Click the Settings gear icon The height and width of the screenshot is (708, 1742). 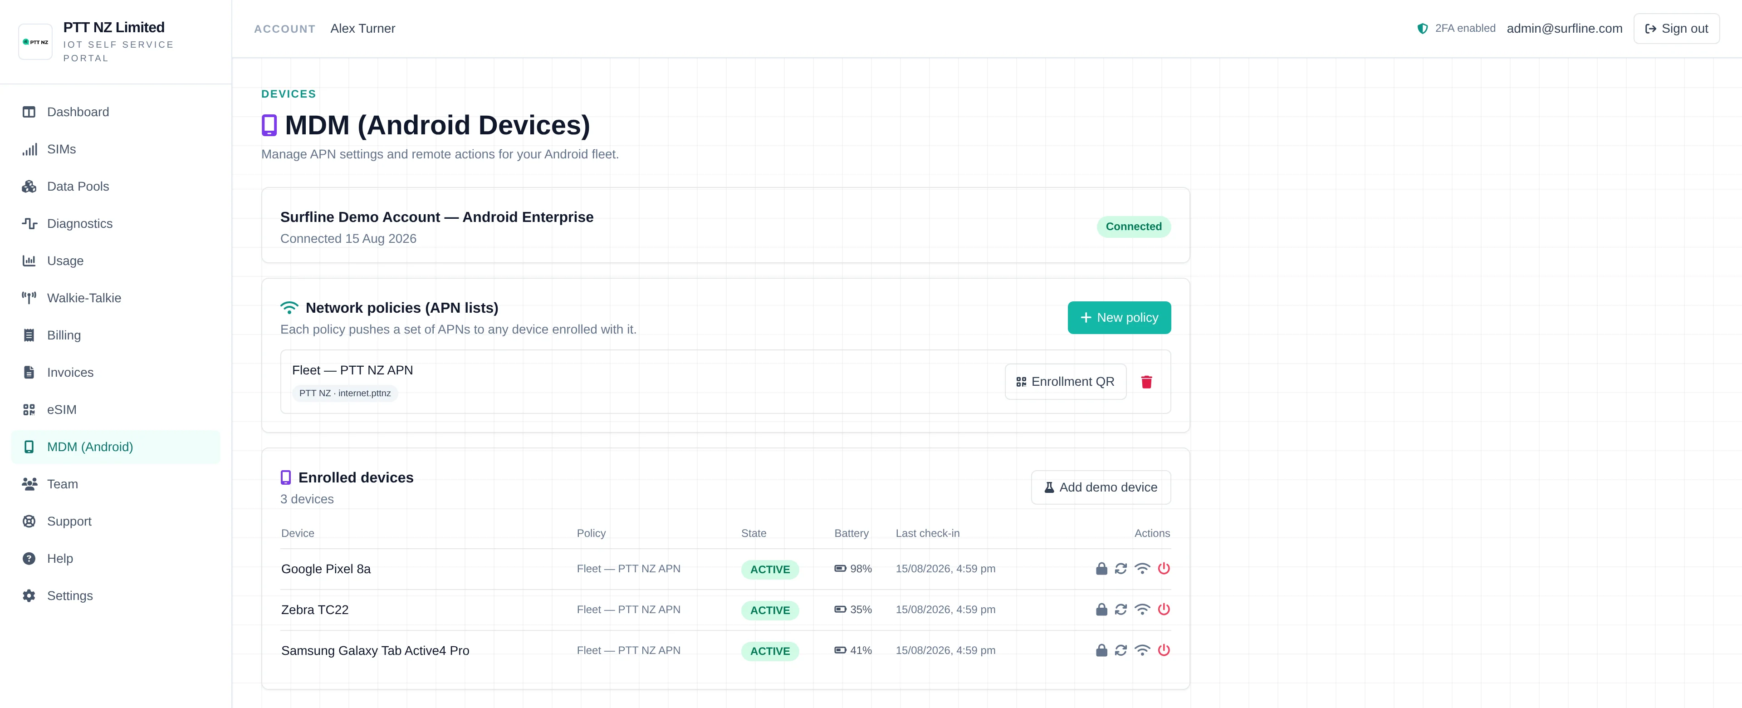(x=29, y=595)
